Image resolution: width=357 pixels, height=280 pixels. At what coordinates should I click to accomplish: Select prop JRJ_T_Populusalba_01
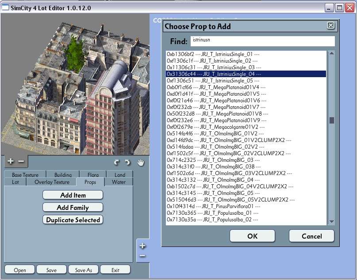pyautogui.click(x=246, y=213)
